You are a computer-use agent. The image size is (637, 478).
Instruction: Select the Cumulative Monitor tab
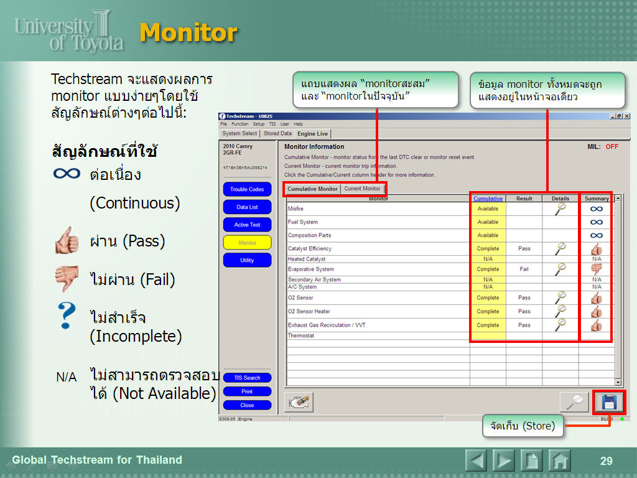pos(312,189)
